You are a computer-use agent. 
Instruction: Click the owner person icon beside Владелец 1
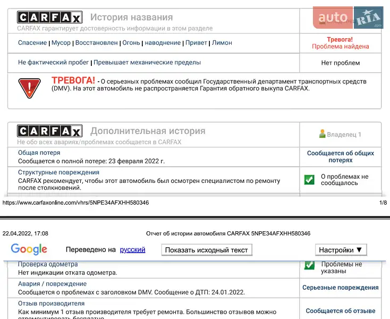[322, 134]
